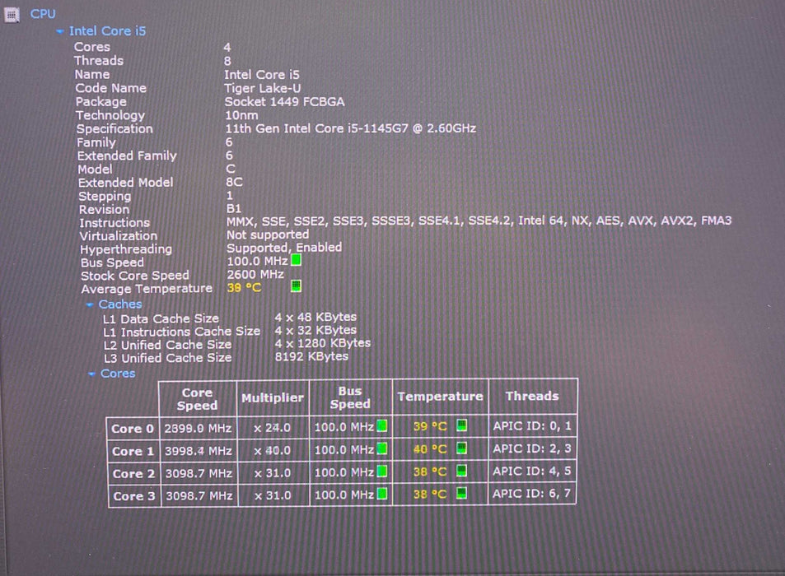Click the CPU chip icon at top
This screenshot has height=576, width=785.
point(12,15)
